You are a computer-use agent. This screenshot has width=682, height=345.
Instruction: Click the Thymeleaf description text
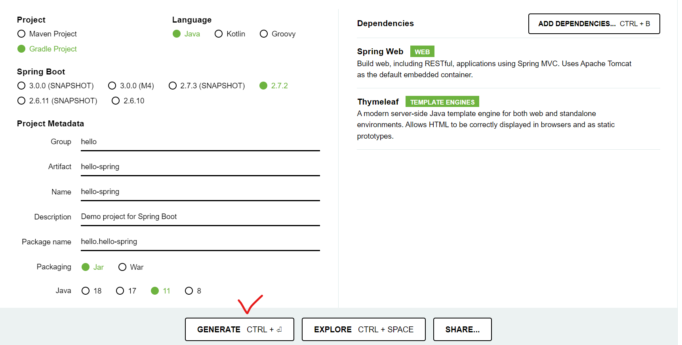486,125
